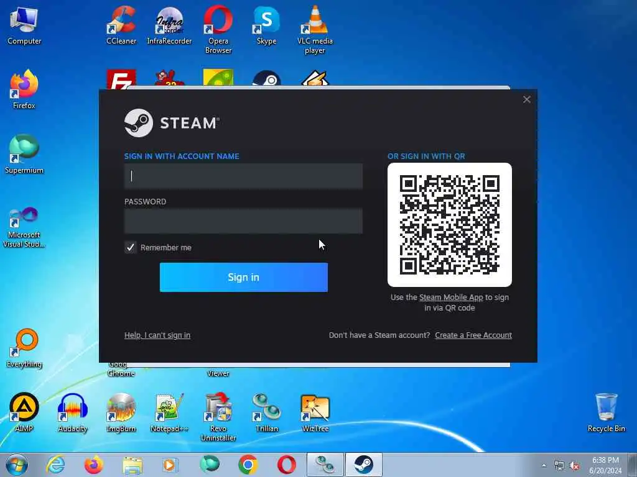Open Windows Media Player from taskbar
Screen dimensions: 637x477
coord(170,465)
